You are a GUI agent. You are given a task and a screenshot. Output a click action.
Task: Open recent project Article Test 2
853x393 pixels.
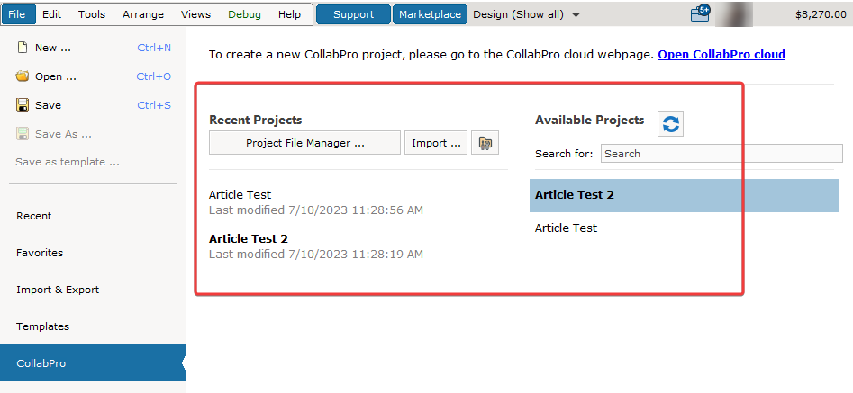coord(249,239)
